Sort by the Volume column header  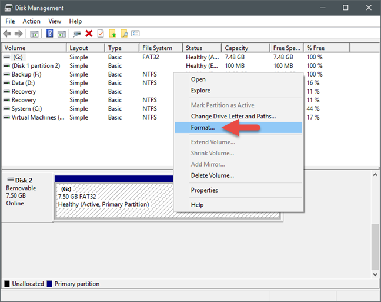point(34,48)
